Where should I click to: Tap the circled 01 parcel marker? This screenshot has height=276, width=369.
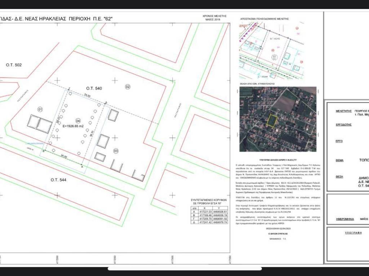(x=40, y=109)
